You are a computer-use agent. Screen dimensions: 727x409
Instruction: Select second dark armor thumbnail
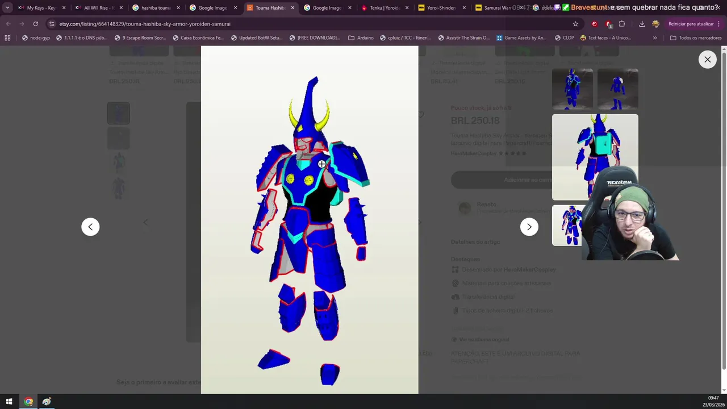pos(618,89)
